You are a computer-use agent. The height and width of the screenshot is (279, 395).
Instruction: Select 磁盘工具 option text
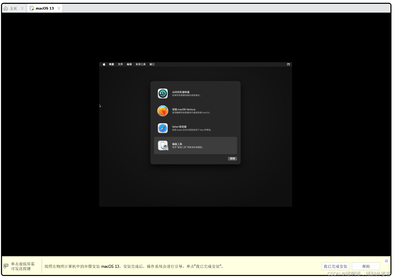[177, 144]
